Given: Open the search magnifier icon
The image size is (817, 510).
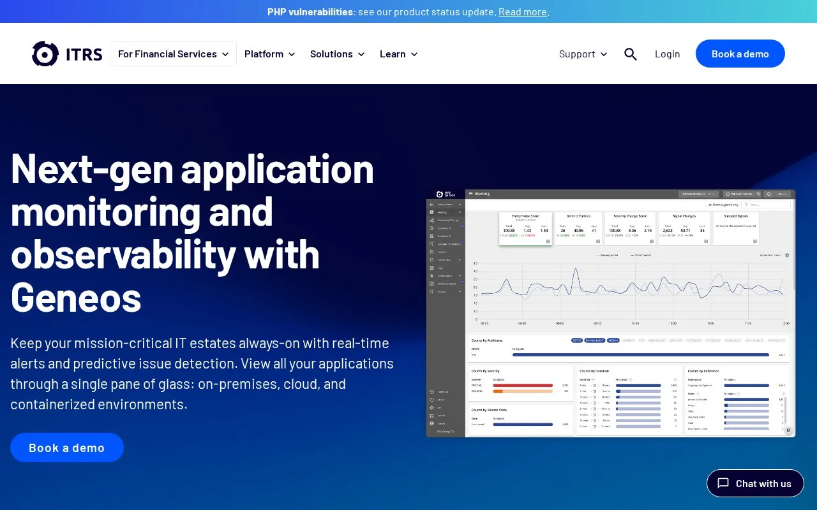Looking at the screenshot, I should point(631,54).
